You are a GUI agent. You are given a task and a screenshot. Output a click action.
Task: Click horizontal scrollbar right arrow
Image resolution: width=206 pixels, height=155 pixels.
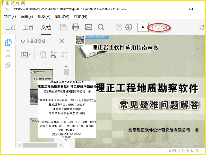(x=61, y=145)
